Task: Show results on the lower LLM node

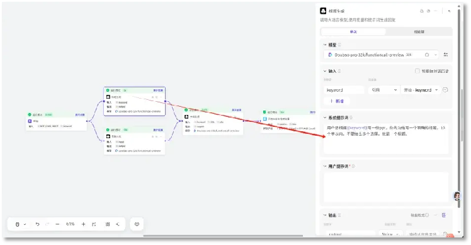Action: (158, 130)
